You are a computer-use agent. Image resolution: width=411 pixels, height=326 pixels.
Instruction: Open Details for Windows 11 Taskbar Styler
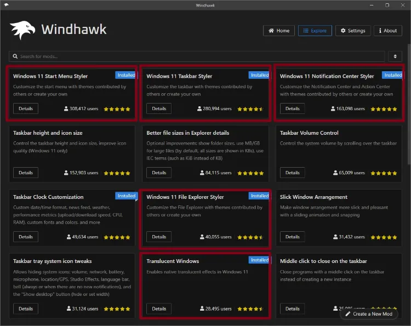(x=159, y=108)
